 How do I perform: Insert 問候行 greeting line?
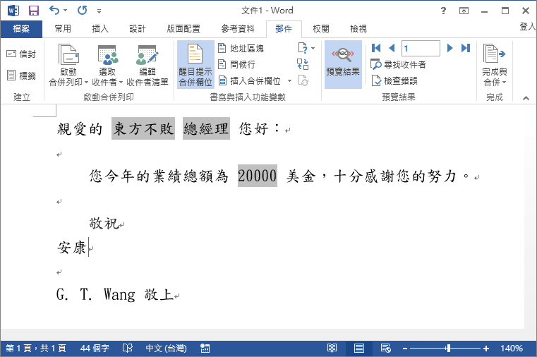[x=237, y=64]
